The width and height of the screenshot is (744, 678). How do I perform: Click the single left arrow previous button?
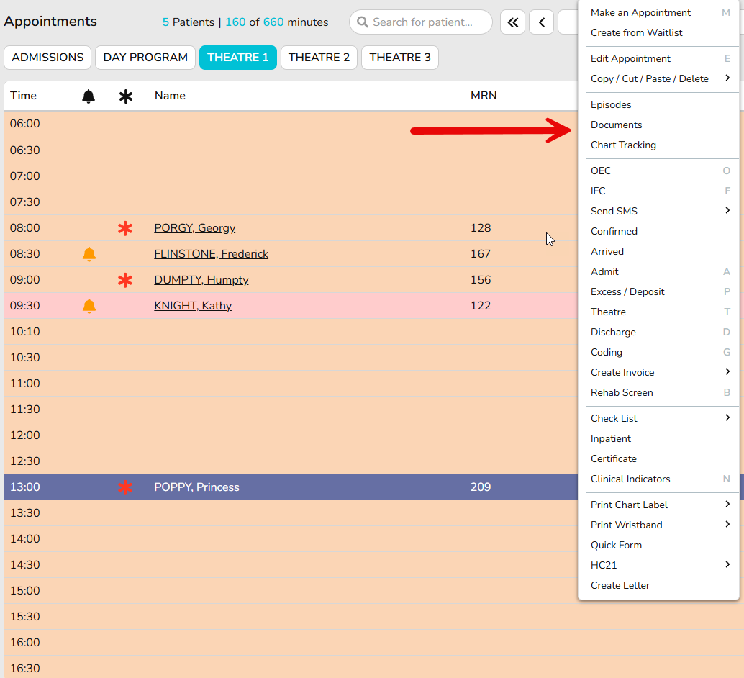click(541, 22)
